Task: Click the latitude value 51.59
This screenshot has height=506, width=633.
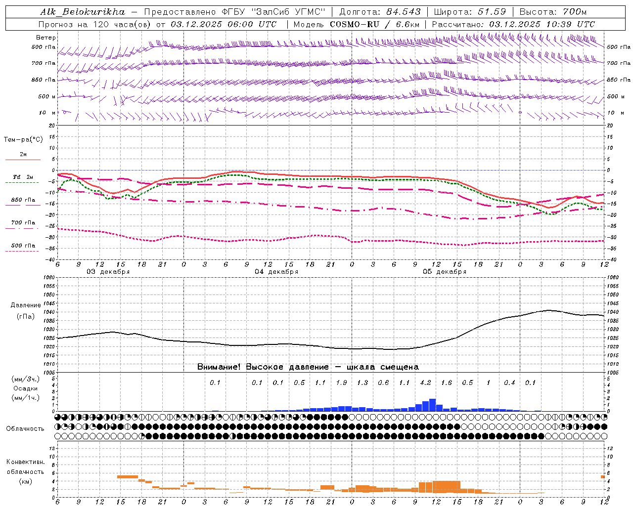Action: [x=492, y=12]
